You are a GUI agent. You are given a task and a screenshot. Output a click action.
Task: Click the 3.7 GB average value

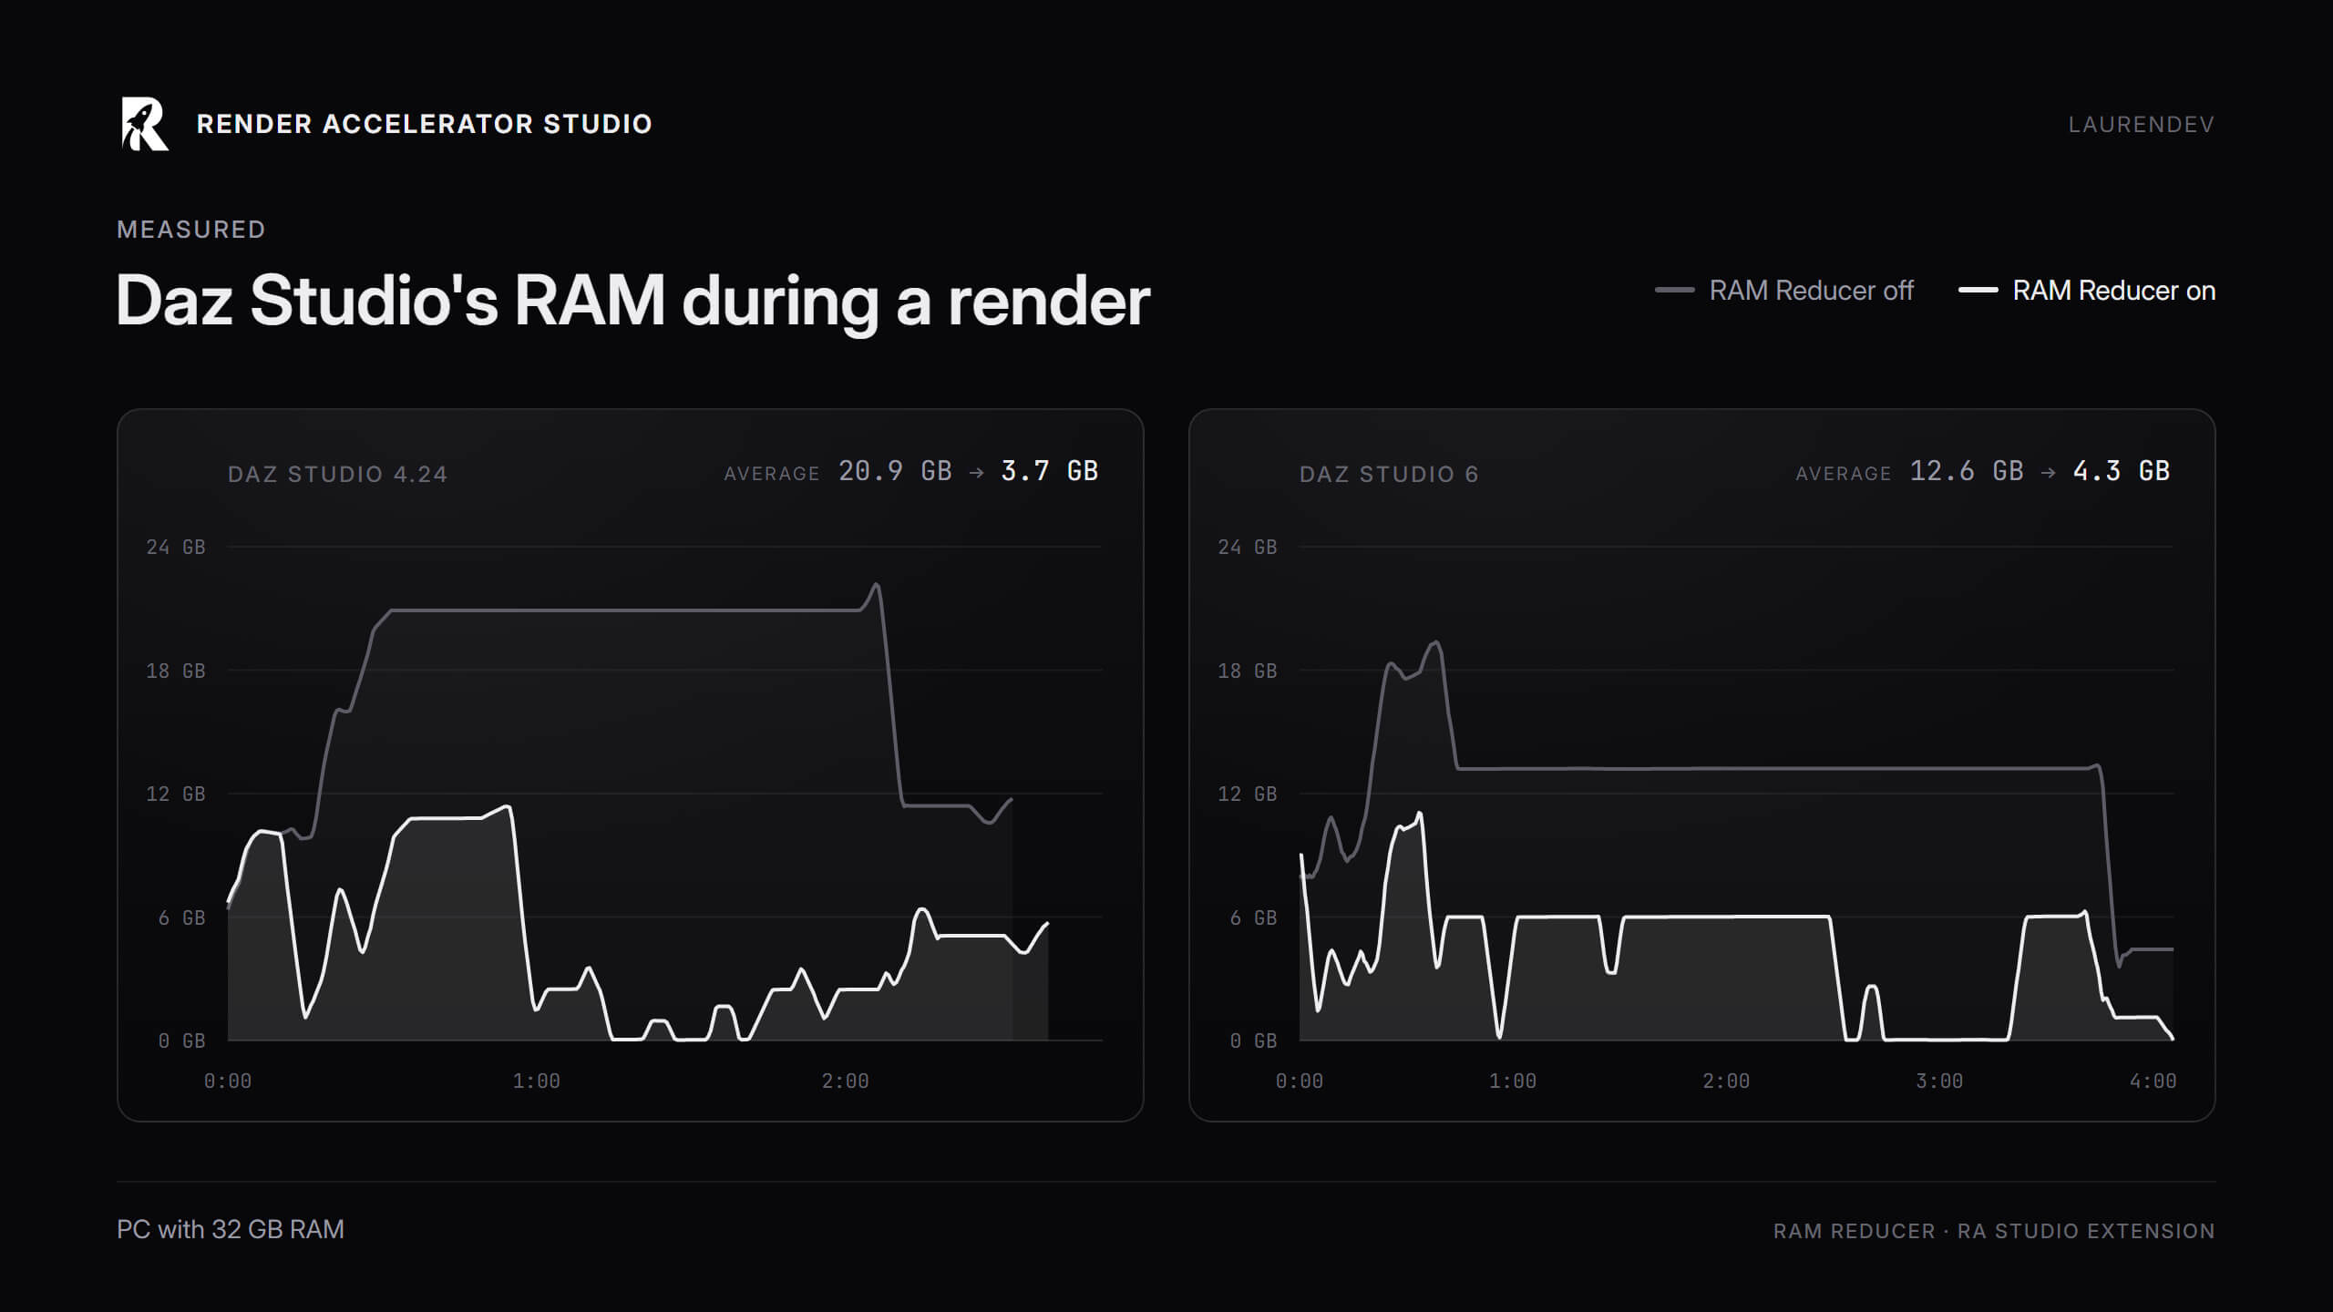tap(1050, 471)
